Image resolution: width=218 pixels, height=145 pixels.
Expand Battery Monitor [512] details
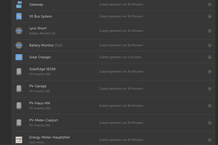click(x=210, y=45)
